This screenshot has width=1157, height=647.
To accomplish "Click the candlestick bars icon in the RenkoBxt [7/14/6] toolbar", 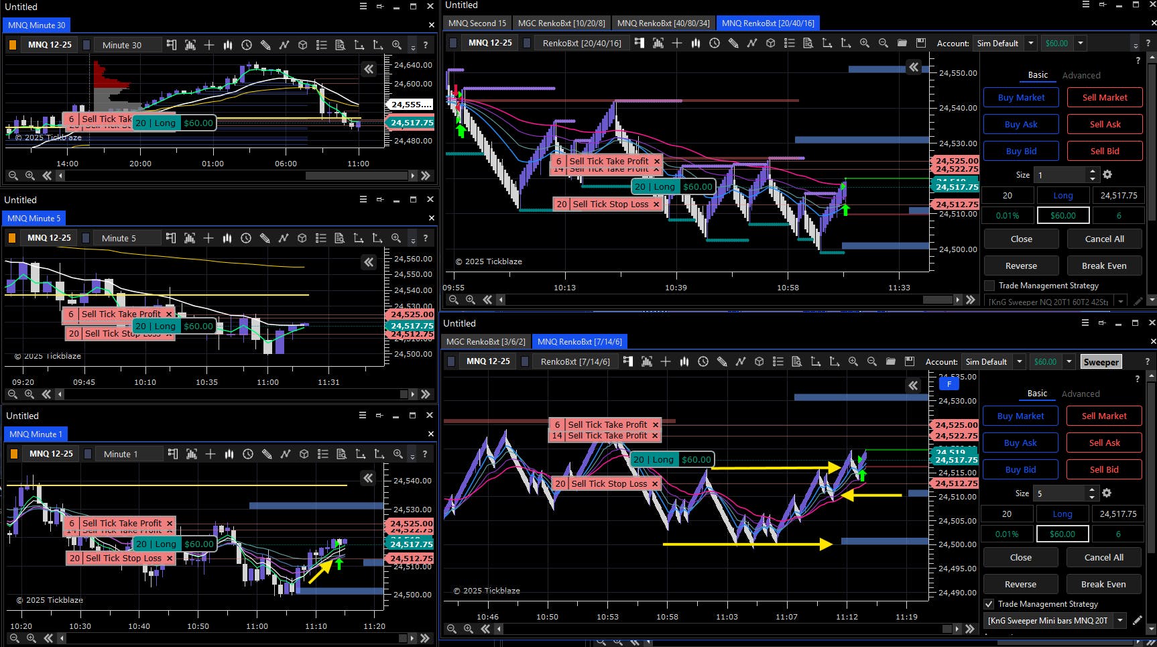I will tap(684, 361).
